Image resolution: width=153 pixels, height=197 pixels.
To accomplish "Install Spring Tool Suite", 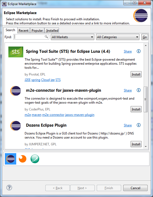I will tap(136, 74).
